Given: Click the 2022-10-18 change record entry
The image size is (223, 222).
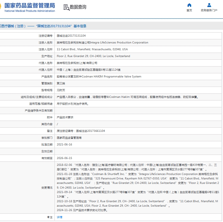Looking at the screenshot, I should [137, 203].
